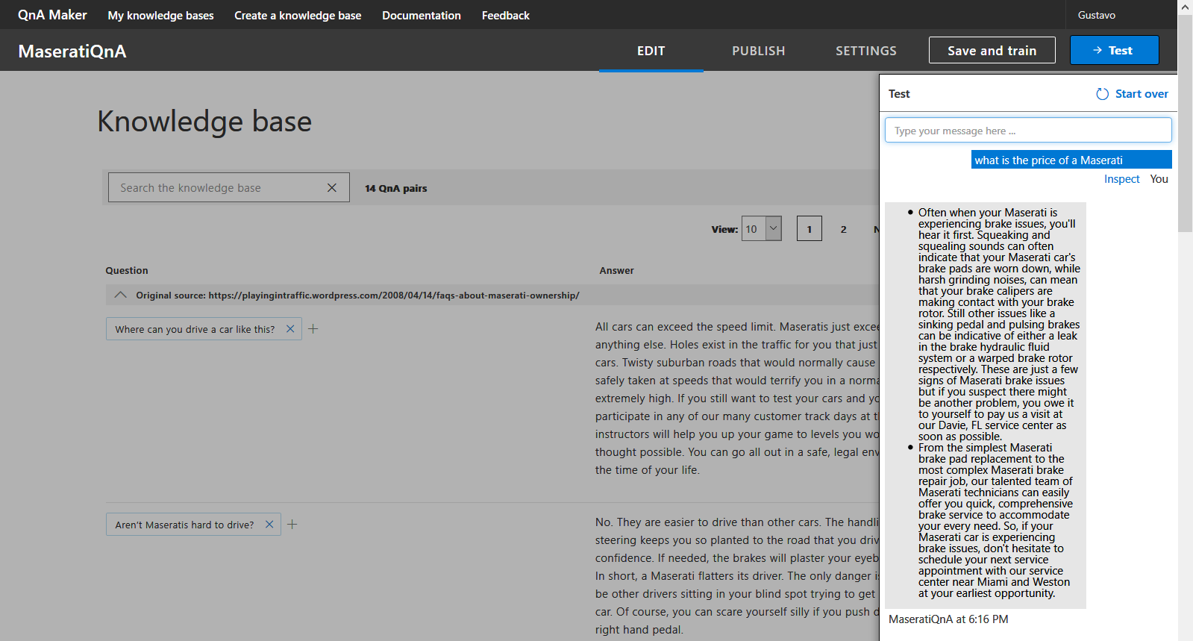1193x641 pixels.
Task: Add alternate phrasing to 'Aren't Maseratis hard to drive?'
Action: (x=292, y=525)
